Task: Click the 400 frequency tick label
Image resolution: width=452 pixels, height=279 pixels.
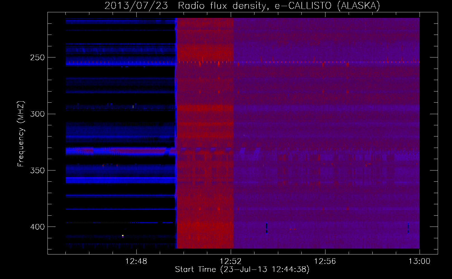Action: point(37,227)
